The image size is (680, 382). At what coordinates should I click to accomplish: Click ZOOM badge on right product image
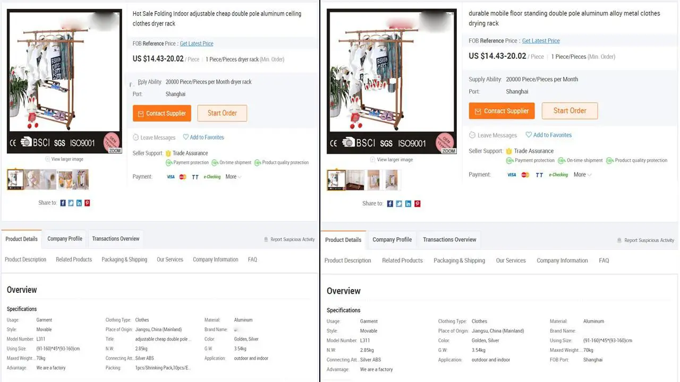click(449, 151)
